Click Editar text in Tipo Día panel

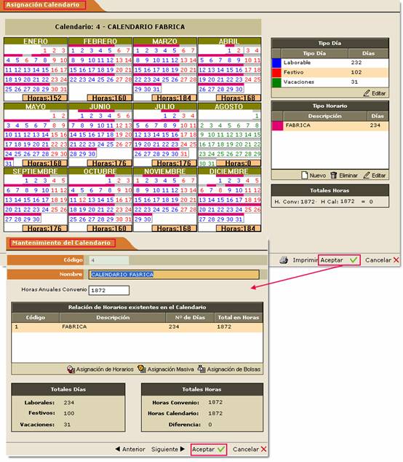coord(378,93)
